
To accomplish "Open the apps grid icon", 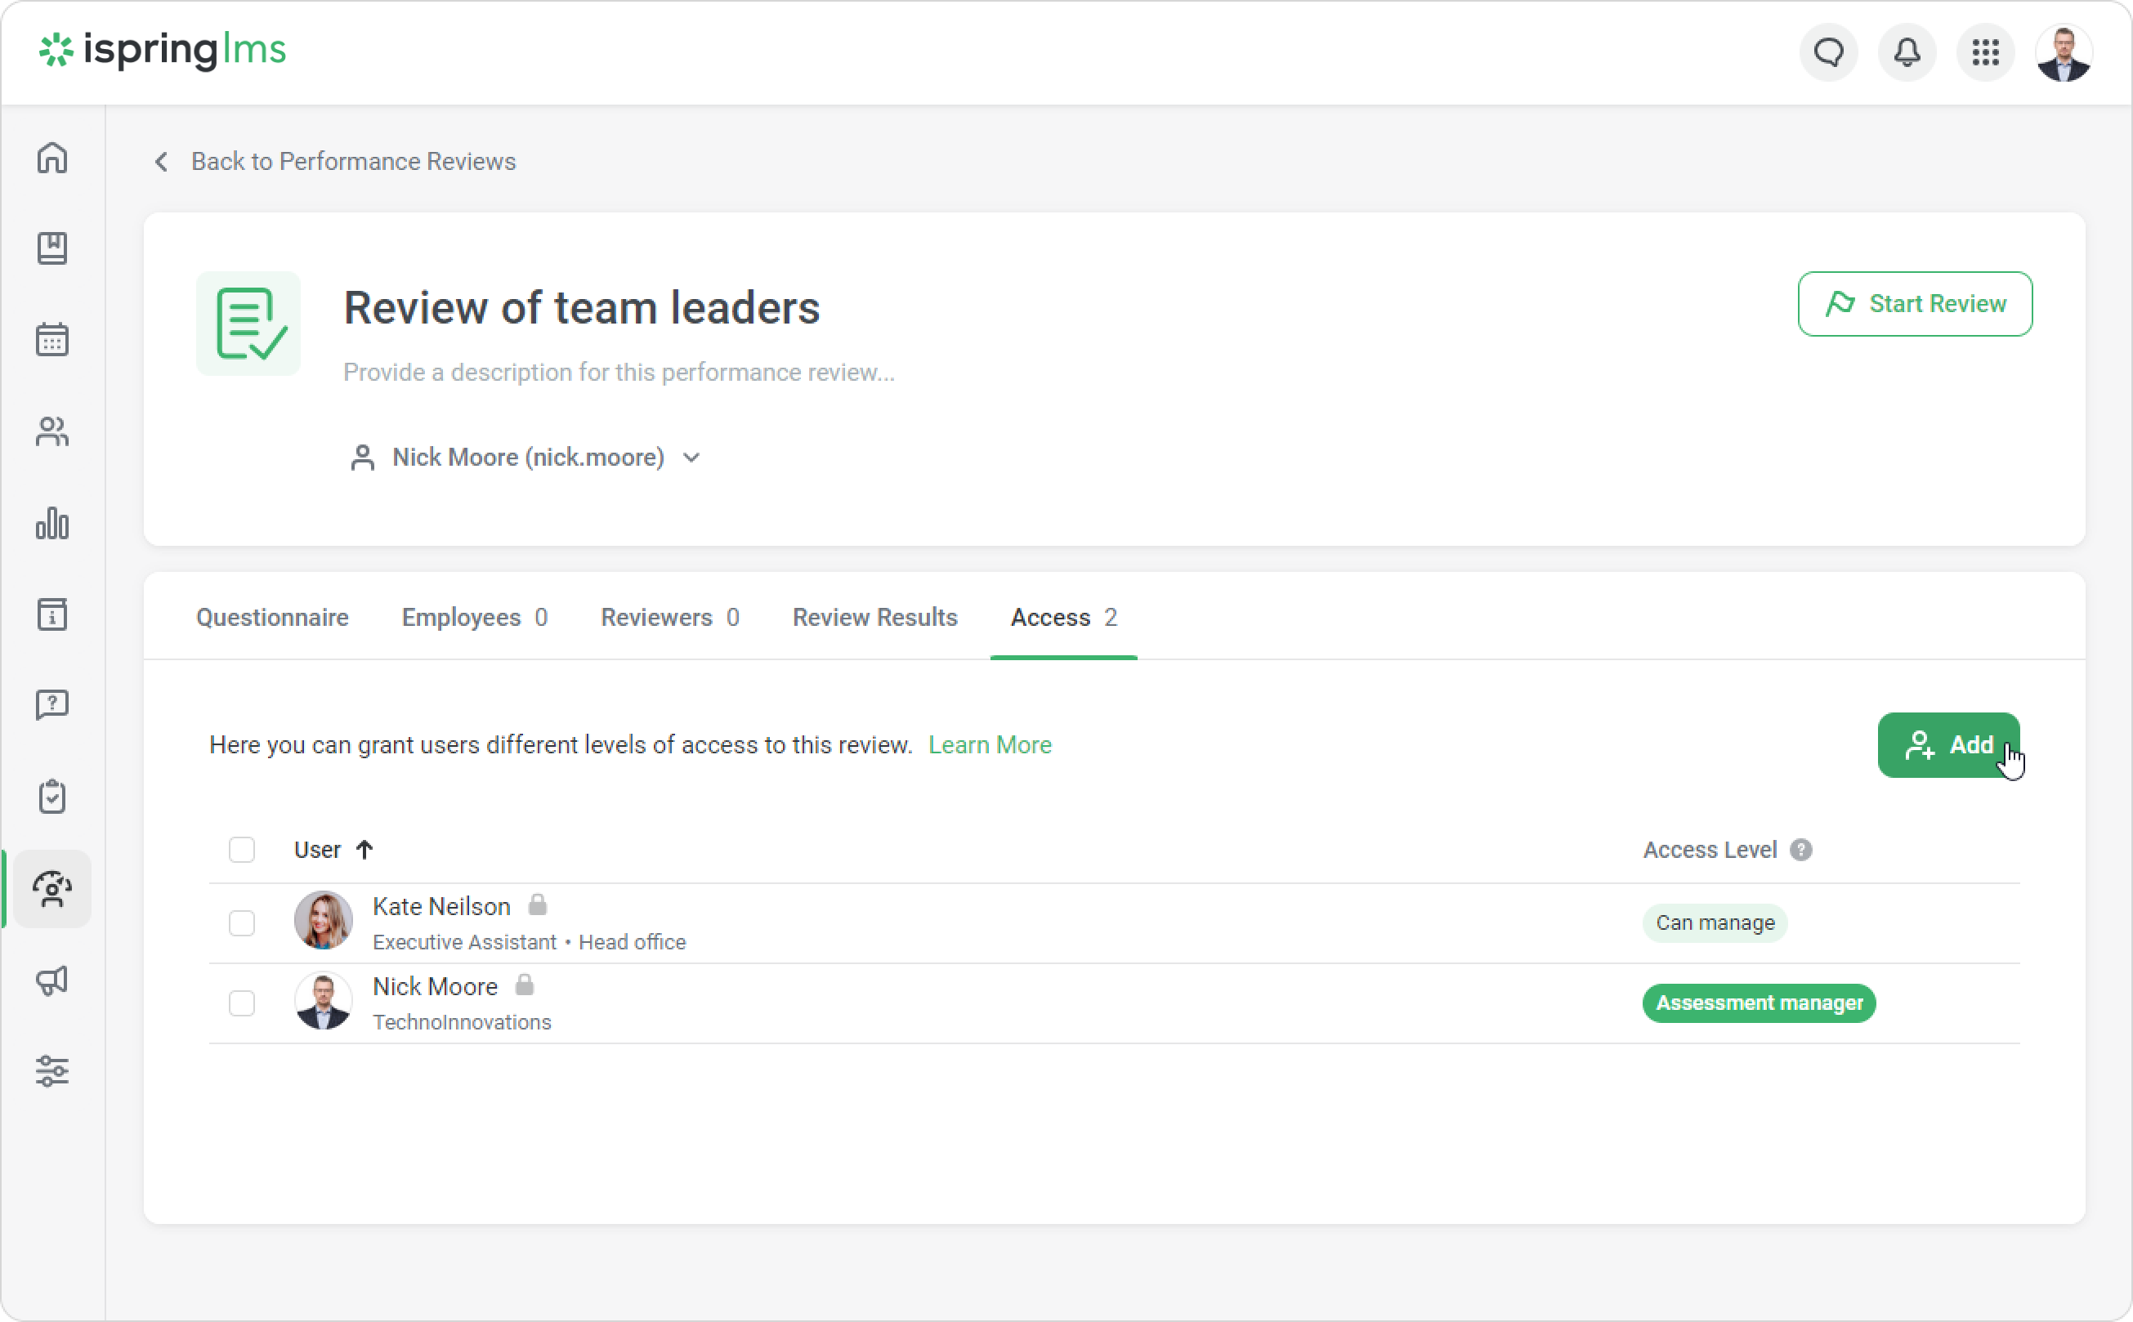I will pos(1985,52).
